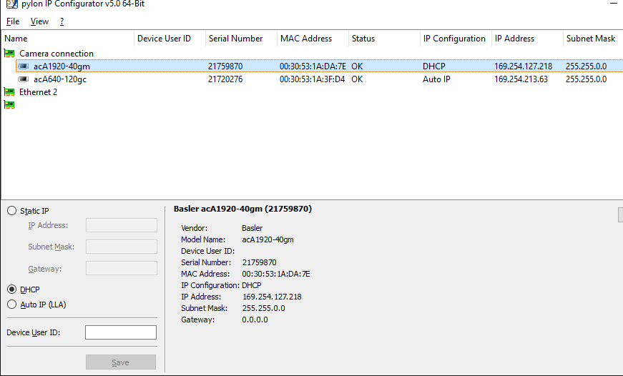Screen dimensions: 623x376
Task: Select the Ethernet 2 adapter entry
Action: [x=38, y=92]
